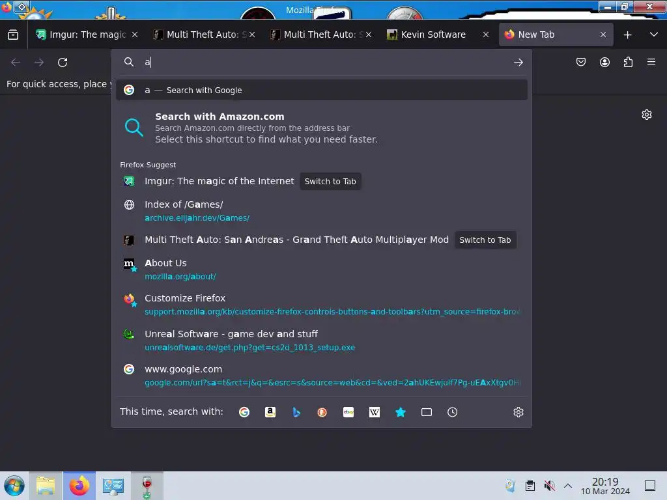Unmute via tray volume icon
Image resolution: width=667 pixels, height=500 pixels.
(549, 486)
